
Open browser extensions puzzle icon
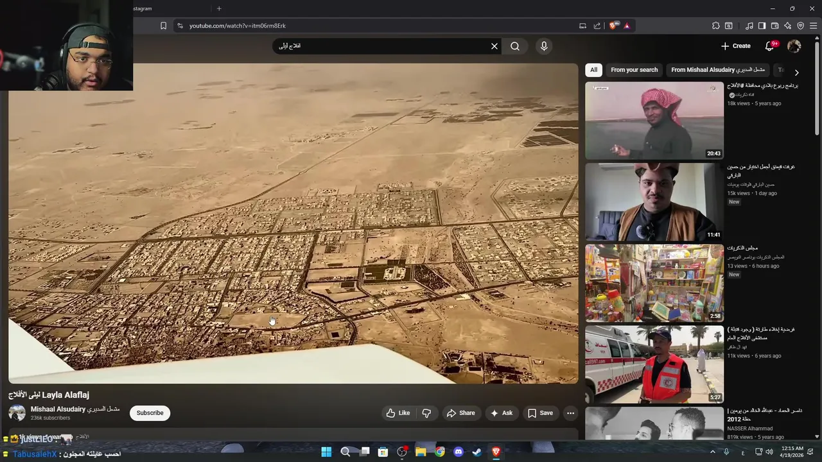716,26
